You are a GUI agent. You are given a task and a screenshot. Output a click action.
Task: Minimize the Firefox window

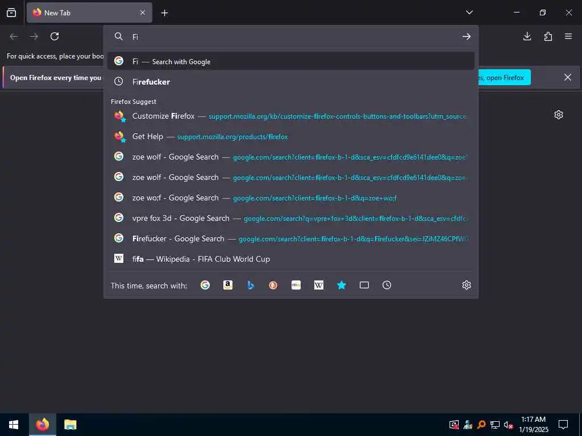[516, 12]
